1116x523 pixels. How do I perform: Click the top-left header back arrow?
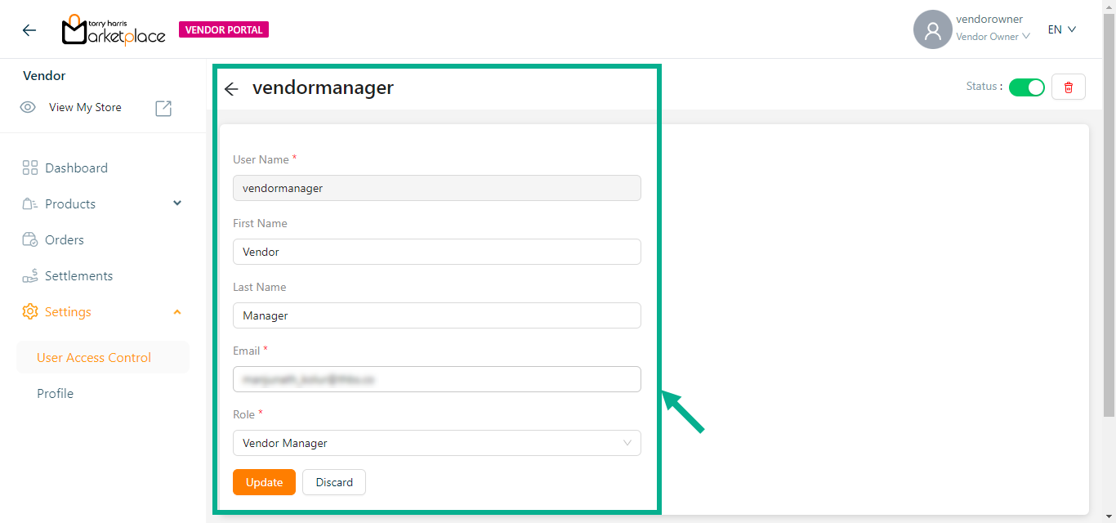(29, 30)
